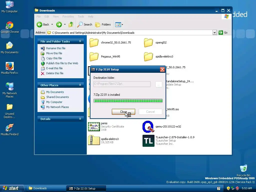Go up one folder level
This screenshot has width=256, height=192.
click(x=71, y=24)
